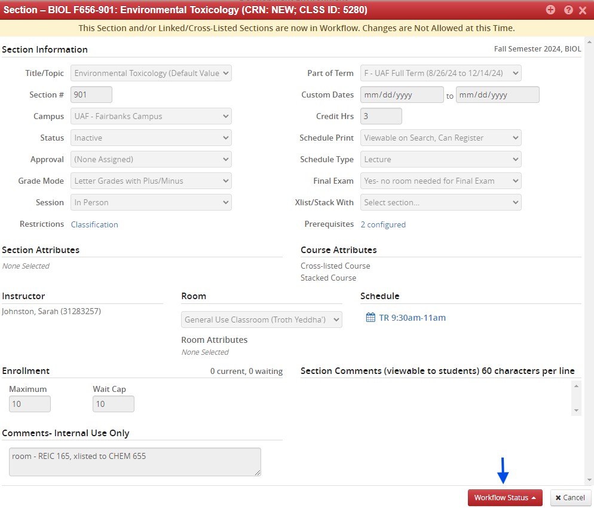594x508 pixels.
Task: Expand the Schedule Type dropdown
Action: [x=440, y=159]
